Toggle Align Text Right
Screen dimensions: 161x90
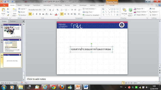click(x=68, y=14)
